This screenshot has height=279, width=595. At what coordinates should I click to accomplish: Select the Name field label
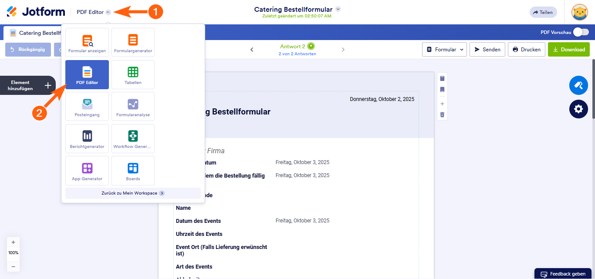183,208
